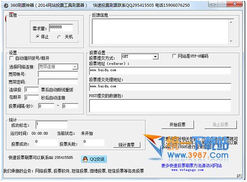
Task: Click the 未开始 status text
Action: pyautogui.click(x=87, y=134)
